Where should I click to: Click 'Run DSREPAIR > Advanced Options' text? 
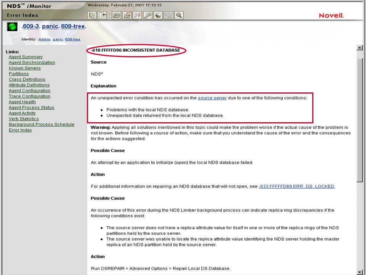(161, 269)
